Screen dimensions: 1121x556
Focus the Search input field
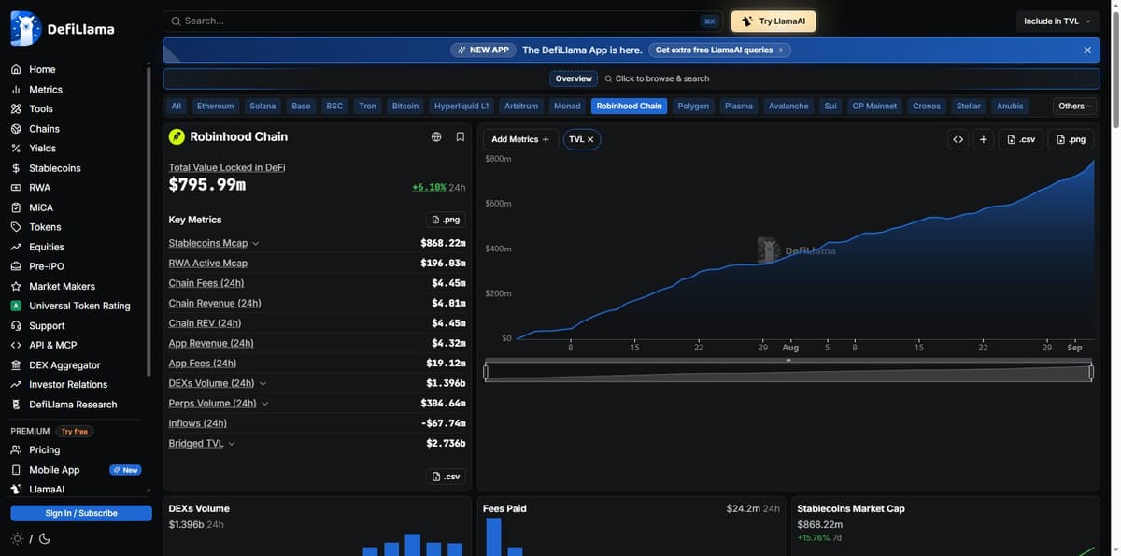click(x=445, y=21)
